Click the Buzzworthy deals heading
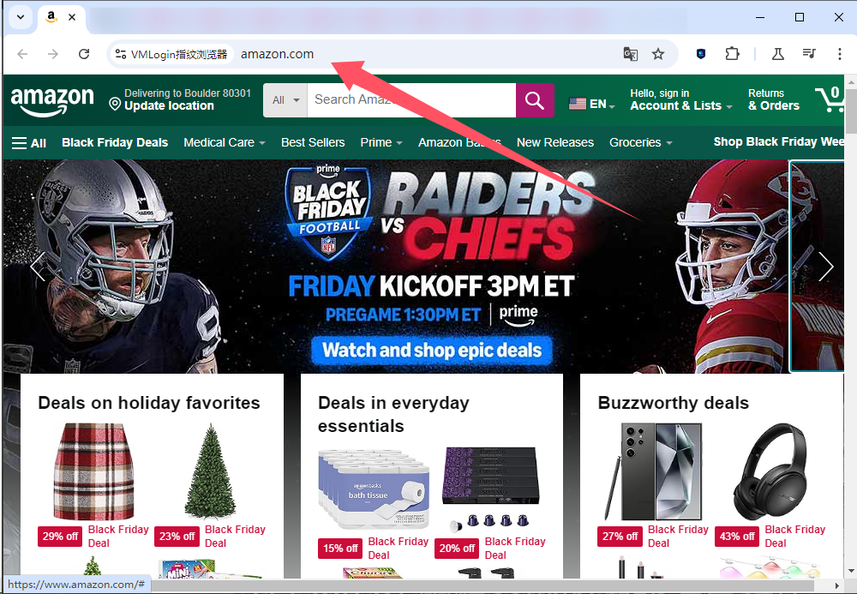Screen dimensions: 857x594 674,404
